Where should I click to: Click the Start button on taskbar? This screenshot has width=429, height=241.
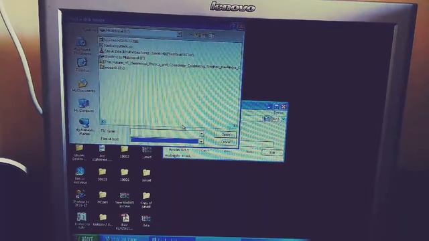[87, 238]
